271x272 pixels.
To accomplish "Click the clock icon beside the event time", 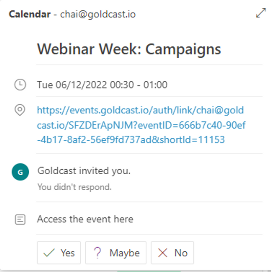I will coord(20,84).
